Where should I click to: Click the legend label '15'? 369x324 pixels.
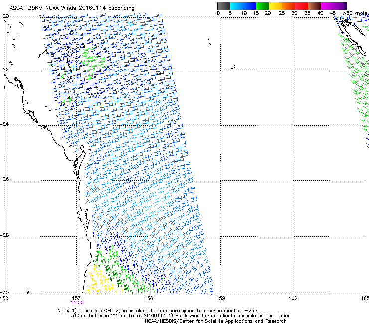click(256, 13)
